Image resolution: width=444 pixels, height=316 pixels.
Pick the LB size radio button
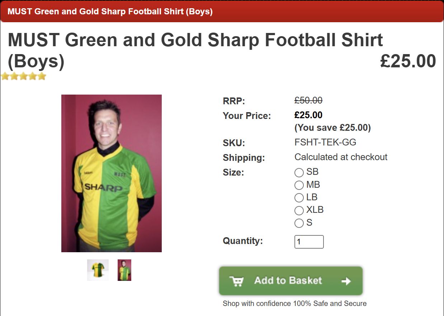tap(299, 198)
